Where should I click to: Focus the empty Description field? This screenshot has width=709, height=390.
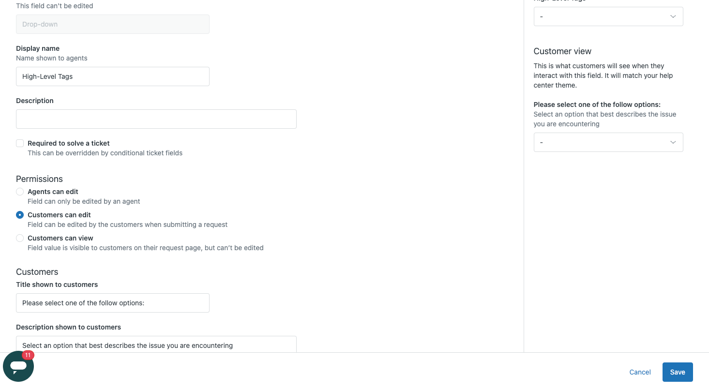point(156,119)
